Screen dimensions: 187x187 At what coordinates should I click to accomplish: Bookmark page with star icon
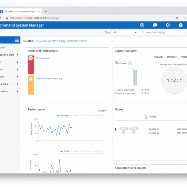177,18
